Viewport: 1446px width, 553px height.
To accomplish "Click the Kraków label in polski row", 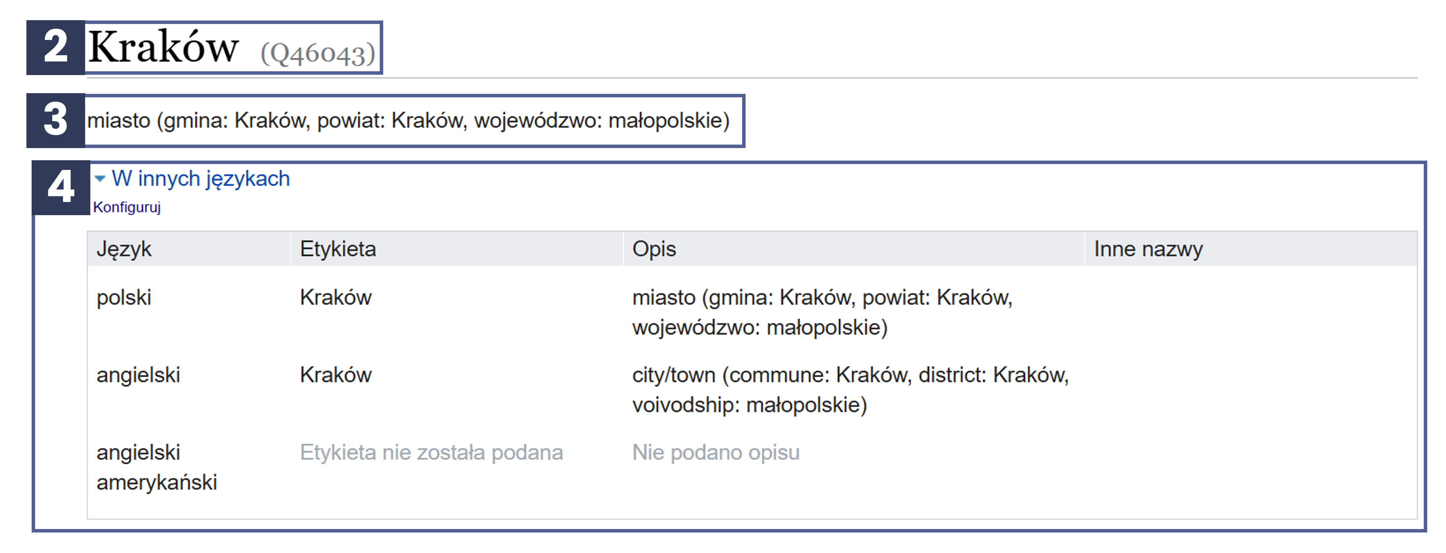I will (x=336, y=298).
